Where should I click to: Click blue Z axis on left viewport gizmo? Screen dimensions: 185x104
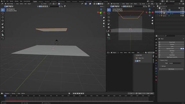(101, 9)
